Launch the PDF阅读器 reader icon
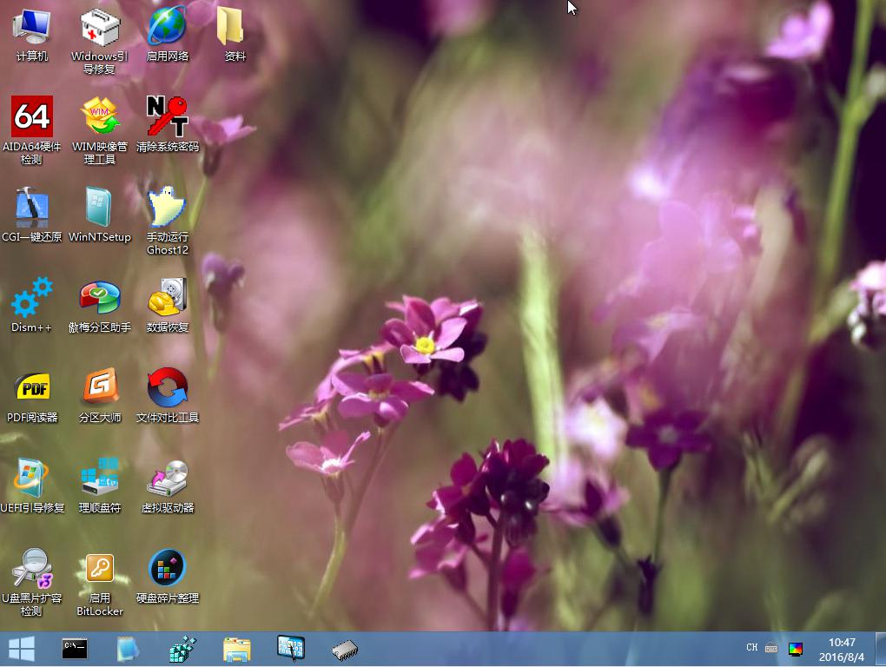 pos(32,387)
